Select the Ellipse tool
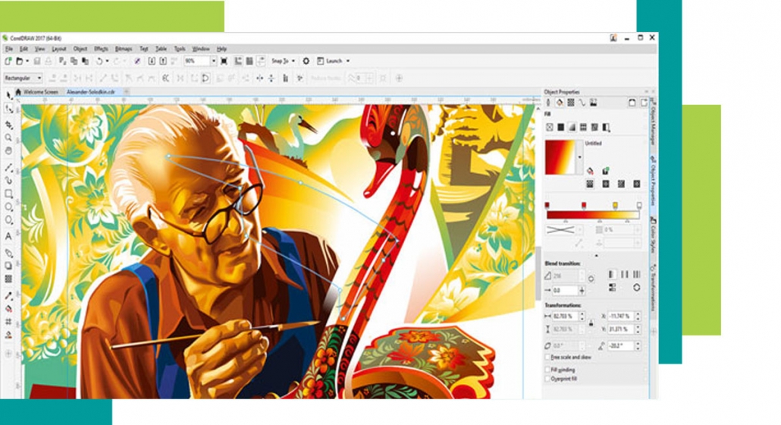The image size is (781, 425). click(8, 206)
